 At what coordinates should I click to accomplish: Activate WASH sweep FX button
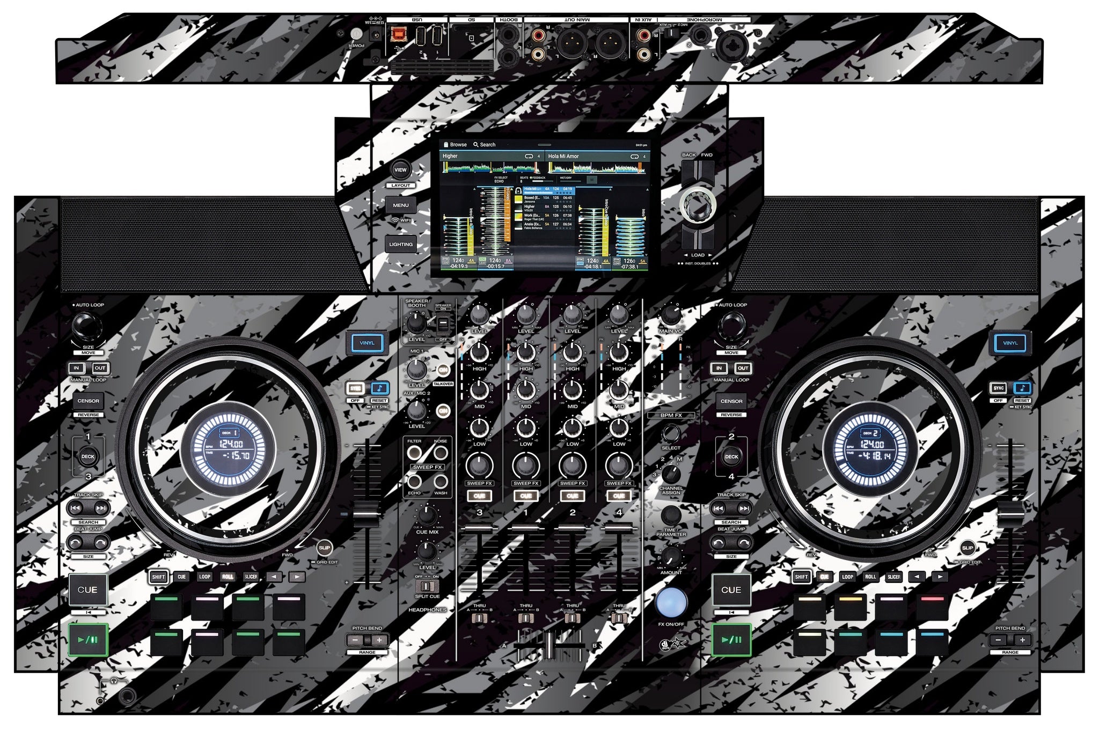(440, 481)
